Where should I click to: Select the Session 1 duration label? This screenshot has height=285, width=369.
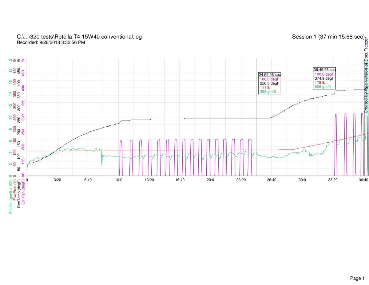click(328, 37)
